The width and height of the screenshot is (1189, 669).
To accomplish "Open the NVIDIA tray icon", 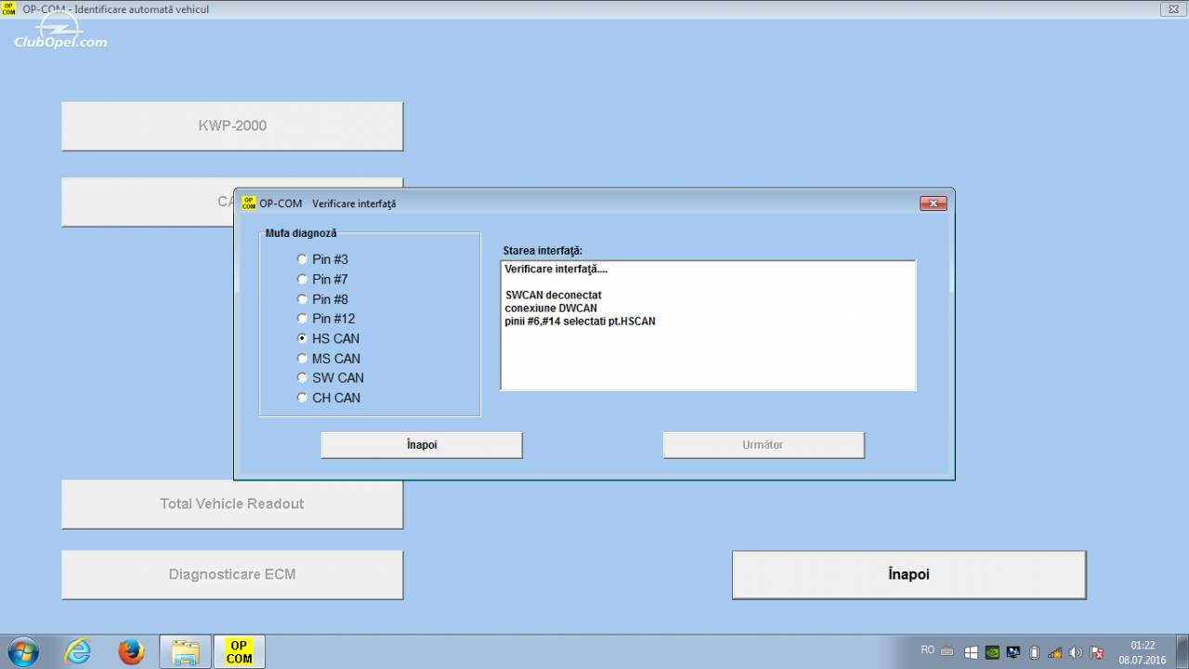I will (x=992, y=652).
